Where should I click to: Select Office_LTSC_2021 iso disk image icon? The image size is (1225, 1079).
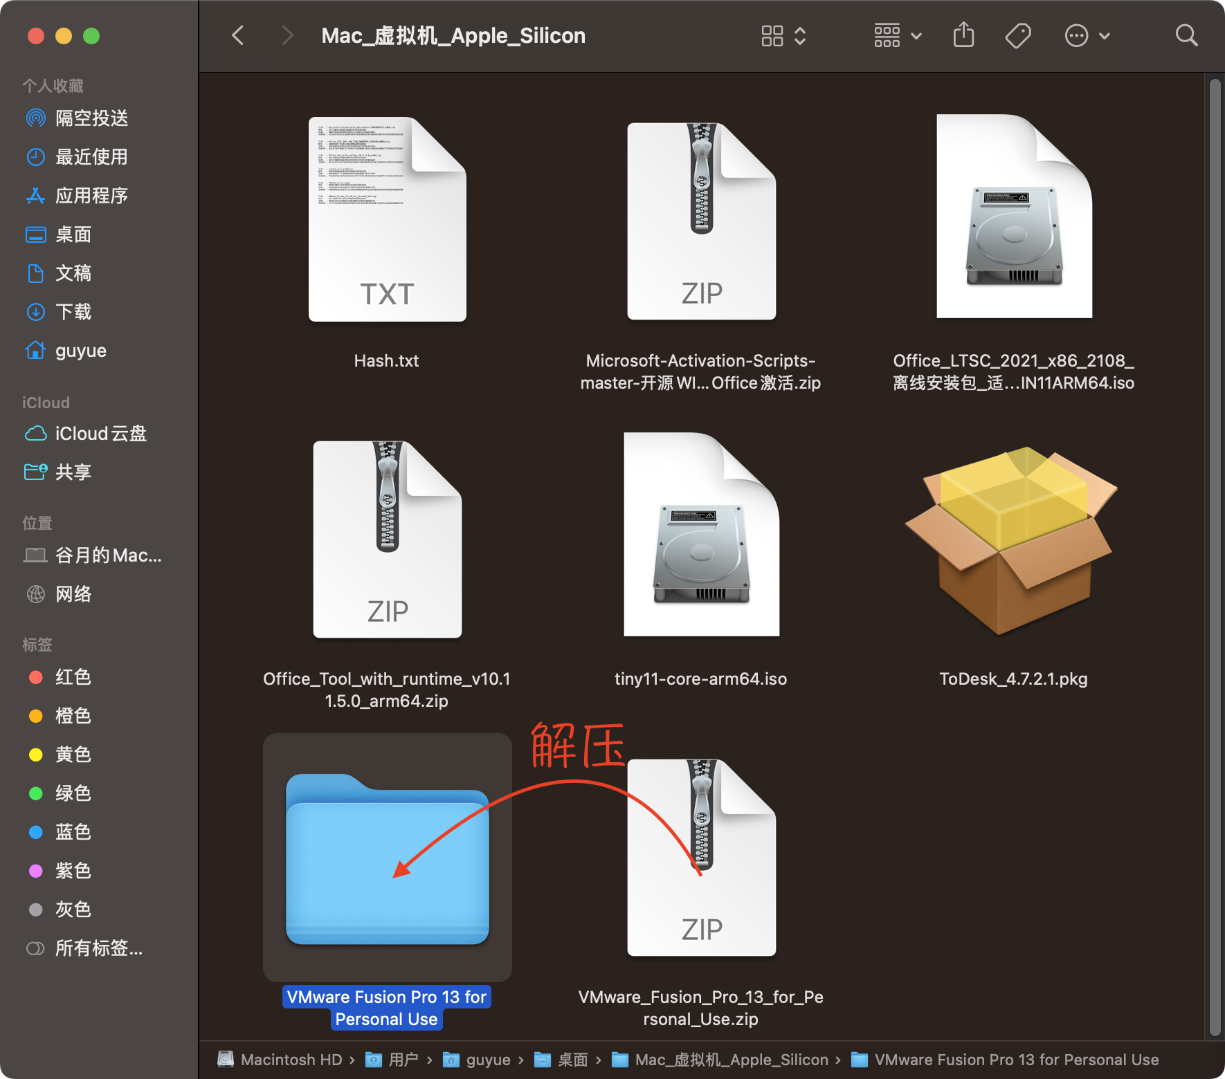pos(1014,216)
